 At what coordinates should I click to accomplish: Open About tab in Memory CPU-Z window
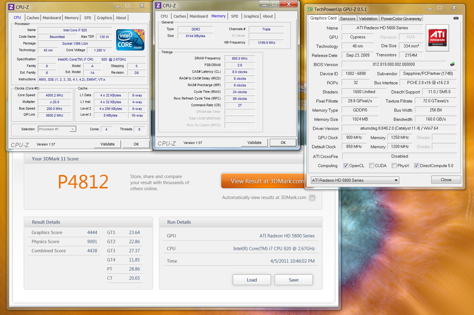click(268, 16)
